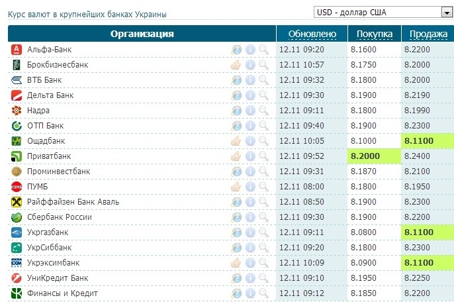The height and width of the screenshot is (302, 454).
Task: Click 12.11 08:00 update time of ПУМБ
Action: coord(301,186)
